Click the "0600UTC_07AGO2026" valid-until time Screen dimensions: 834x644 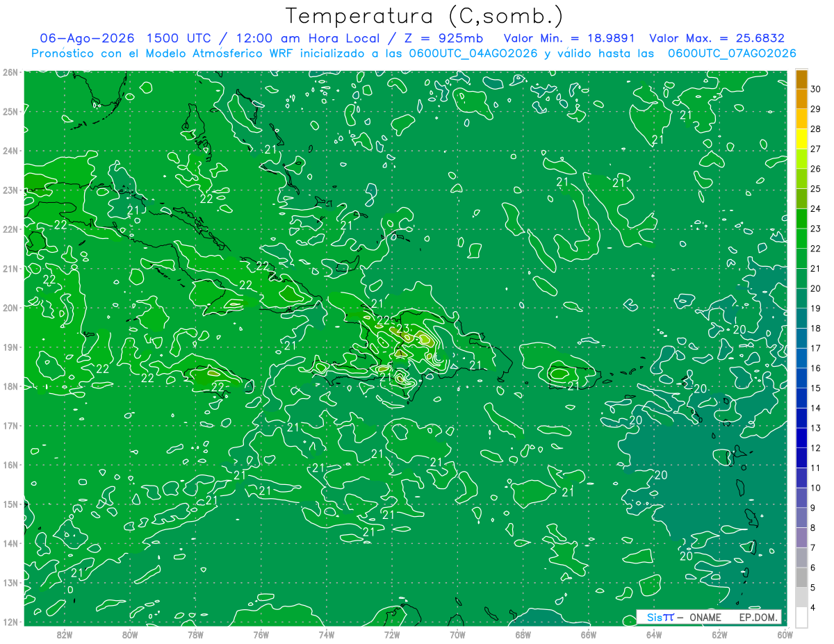[732, 53]
